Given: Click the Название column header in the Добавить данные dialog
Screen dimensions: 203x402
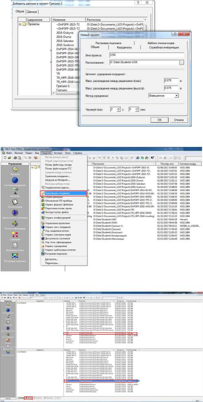Looking at the screenshot, I should (x=68, y=20).
